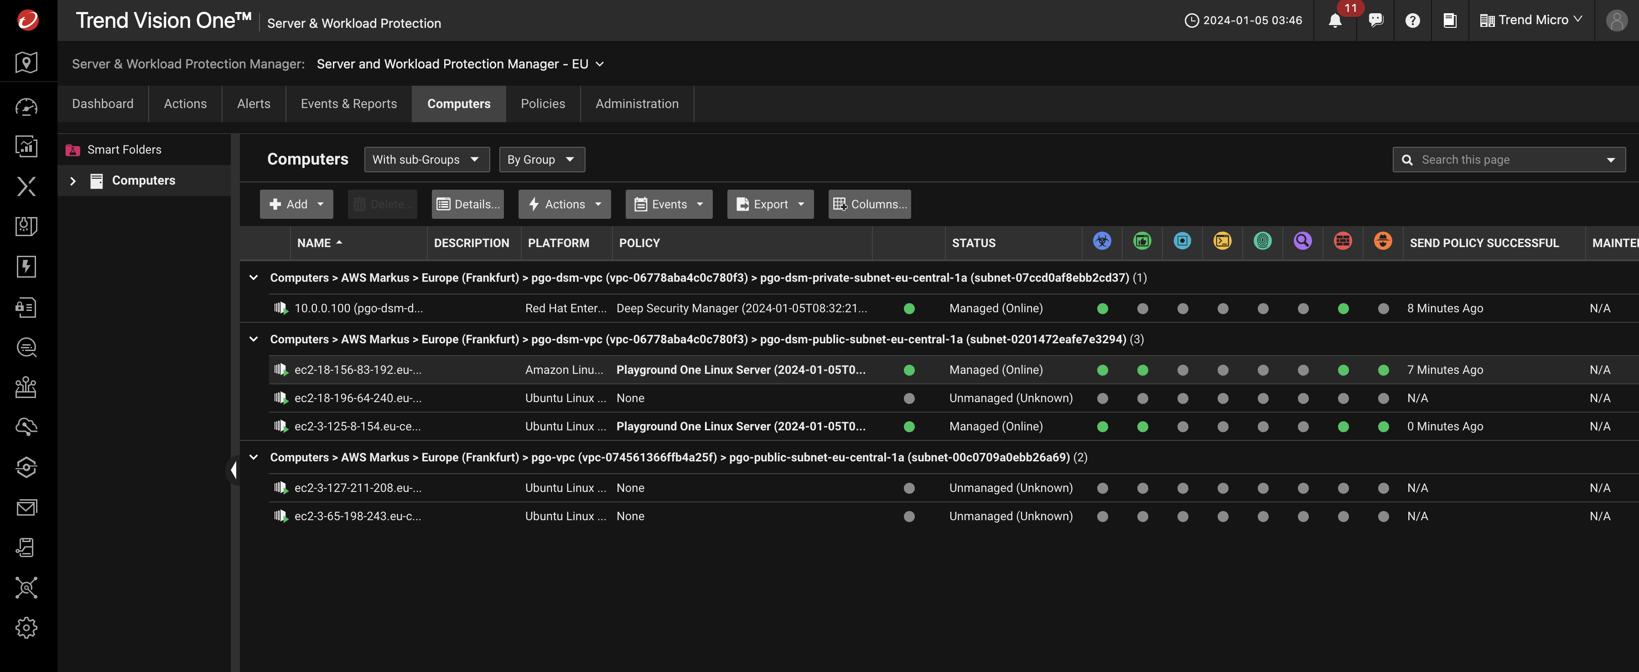Switch to the Alerts tab

tap(253, 104)
